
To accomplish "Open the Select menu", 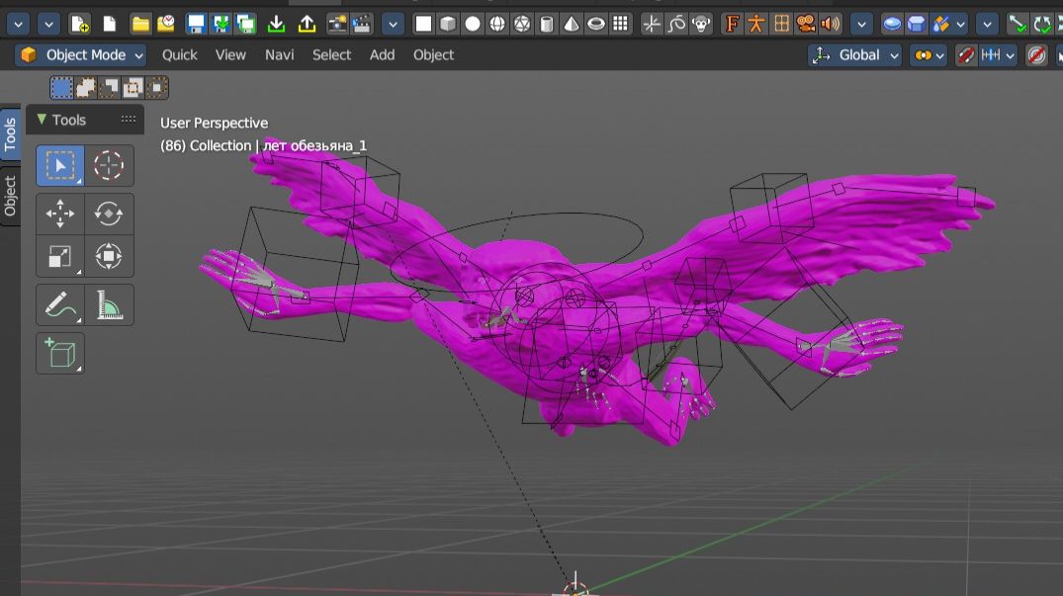I will click(331, 55).
